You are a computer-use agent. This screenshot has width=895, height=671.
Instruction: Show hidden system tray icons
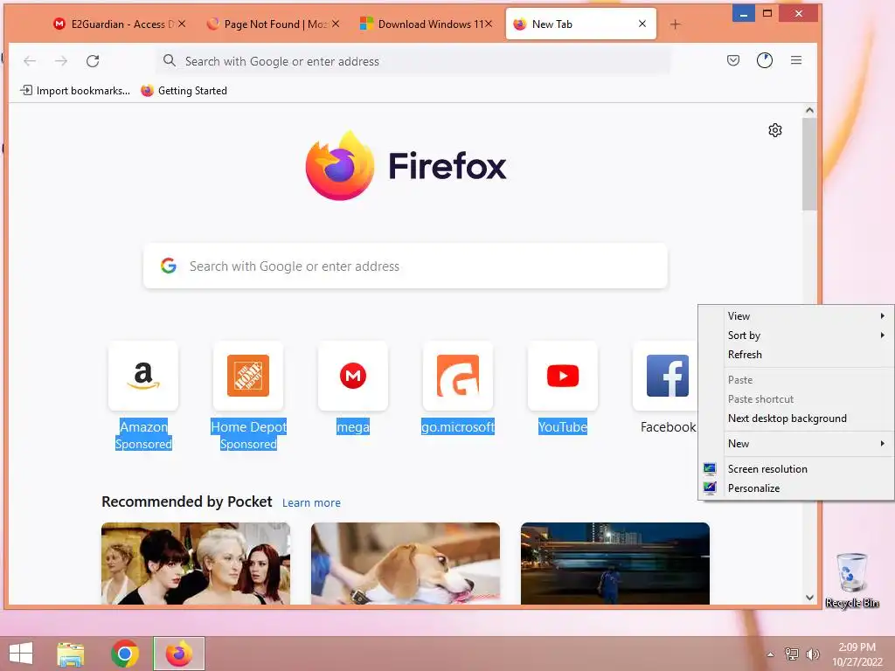pos(770,654)
